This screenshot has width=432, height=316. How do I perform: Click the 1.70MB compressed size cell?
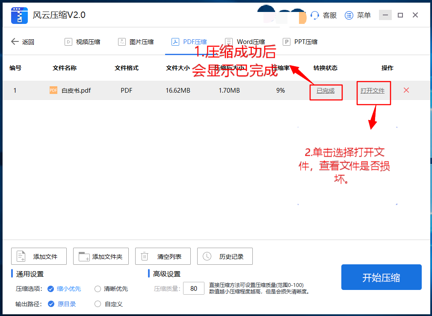229,91
